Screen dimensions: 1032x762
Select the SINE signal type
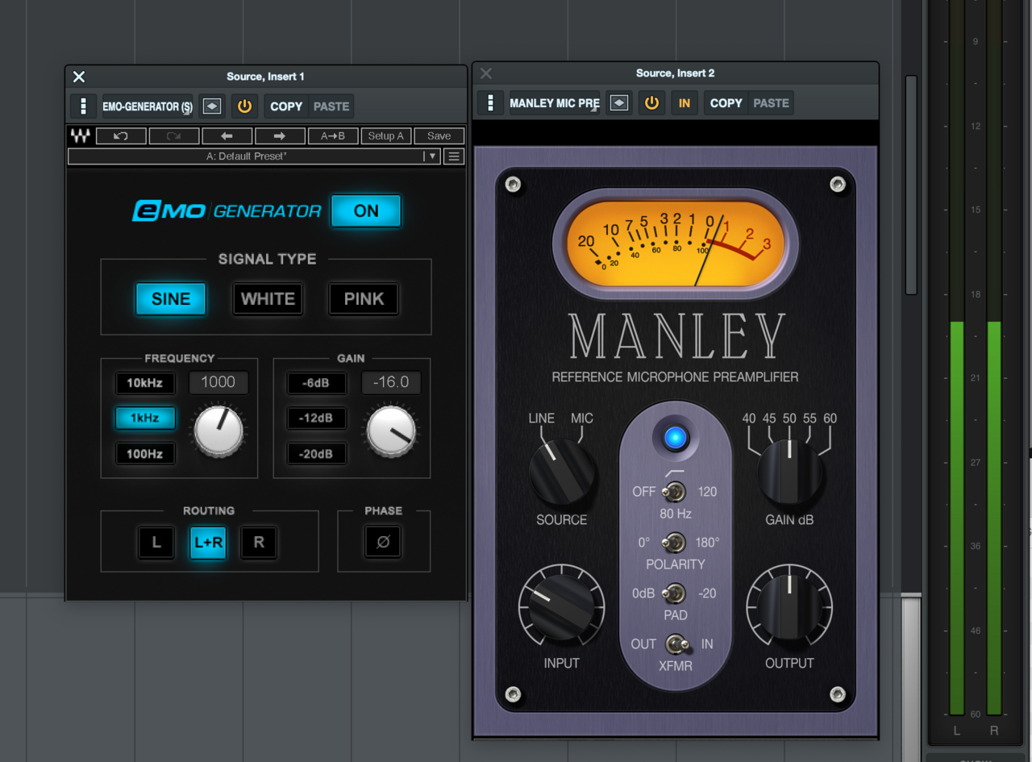coord(171,299)
